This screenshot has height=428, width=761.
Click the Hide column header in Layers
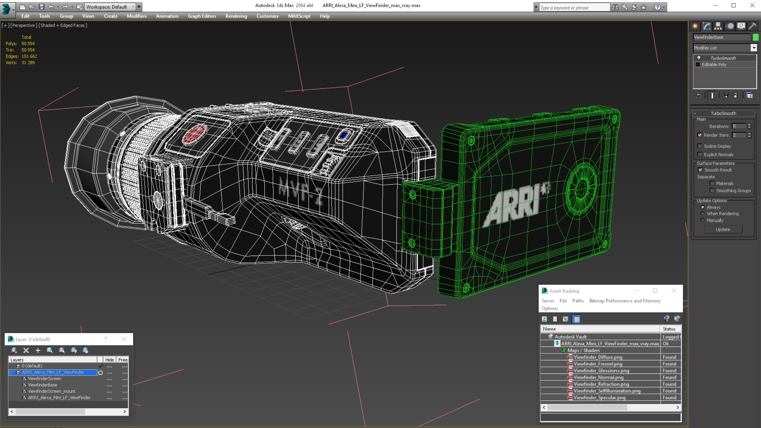(x=109, y=360)
